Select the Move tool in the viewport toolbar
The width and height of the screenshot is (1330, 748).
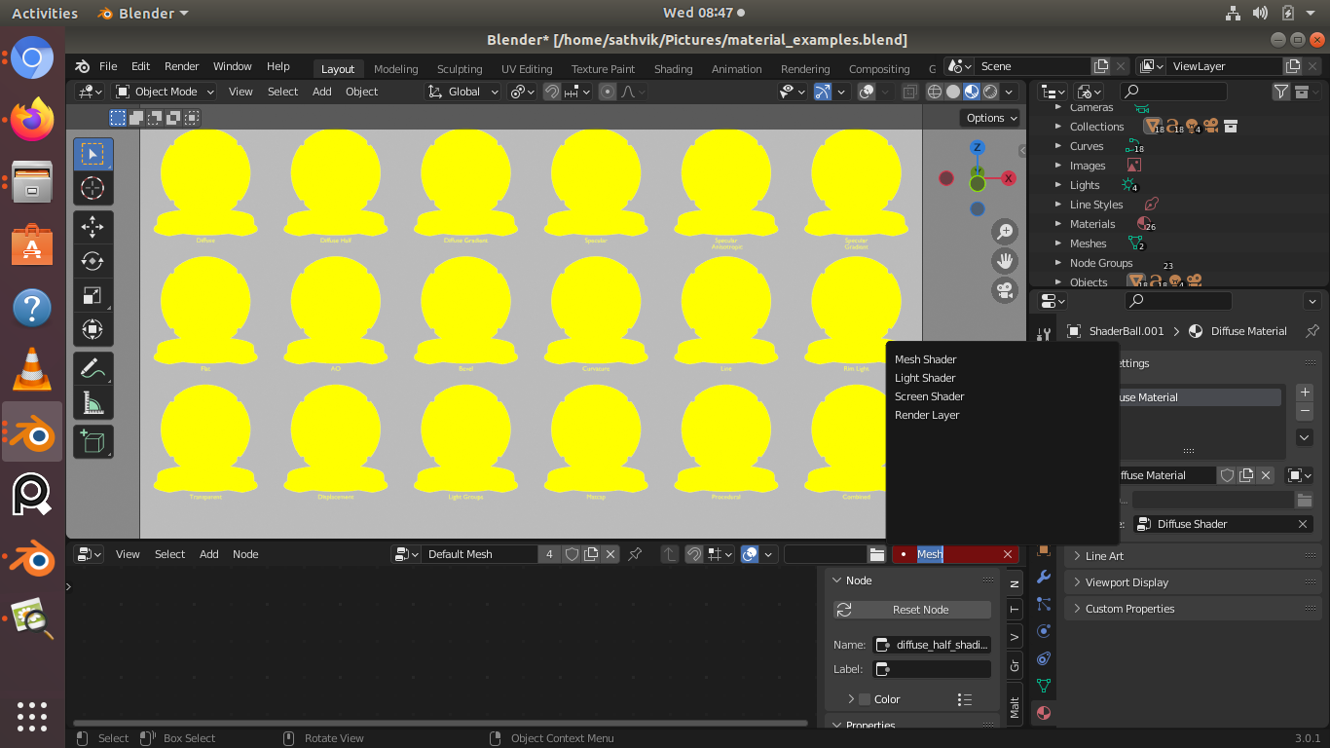(93, 226)
